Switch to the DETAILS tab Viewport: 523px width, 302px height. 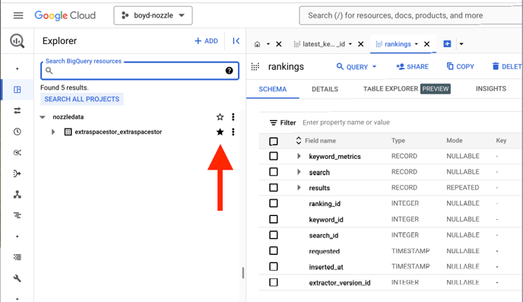325,89
